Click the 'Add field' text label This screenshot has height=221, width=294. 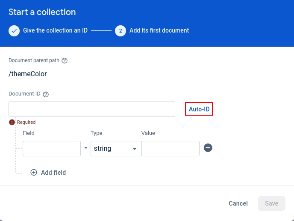coord(53,173)
